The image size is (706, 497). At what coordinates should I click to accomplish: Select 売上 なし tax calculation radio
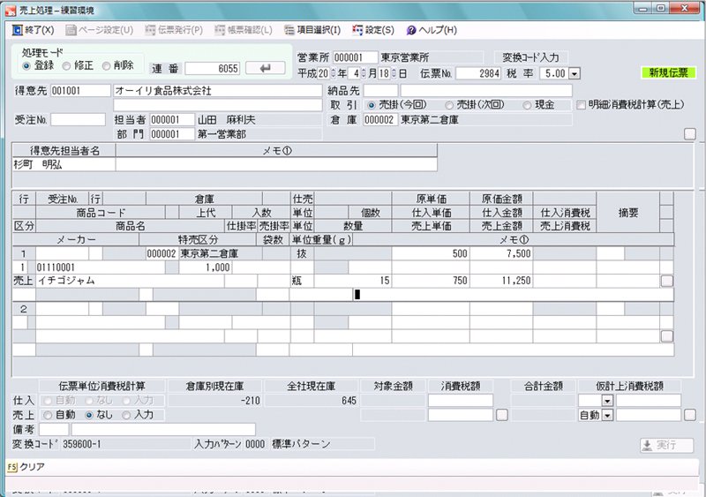(x=89, y=415)
